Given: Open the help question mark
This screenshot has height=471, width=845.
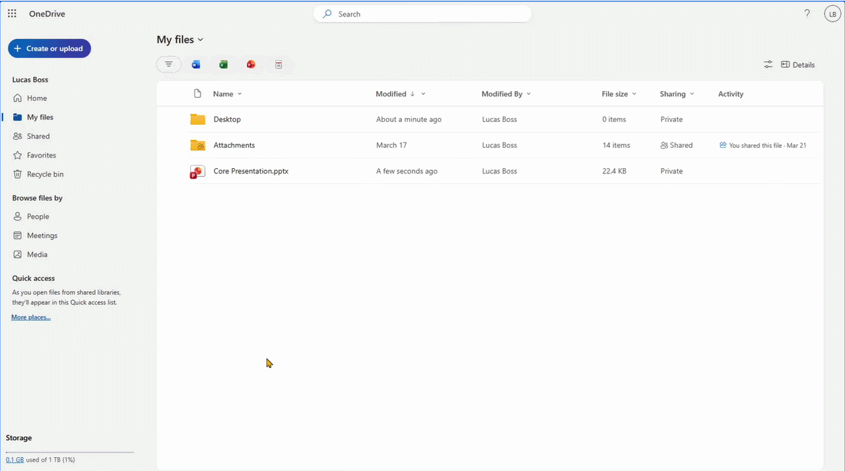Looking at the screenshot, I should click(807, 14).
